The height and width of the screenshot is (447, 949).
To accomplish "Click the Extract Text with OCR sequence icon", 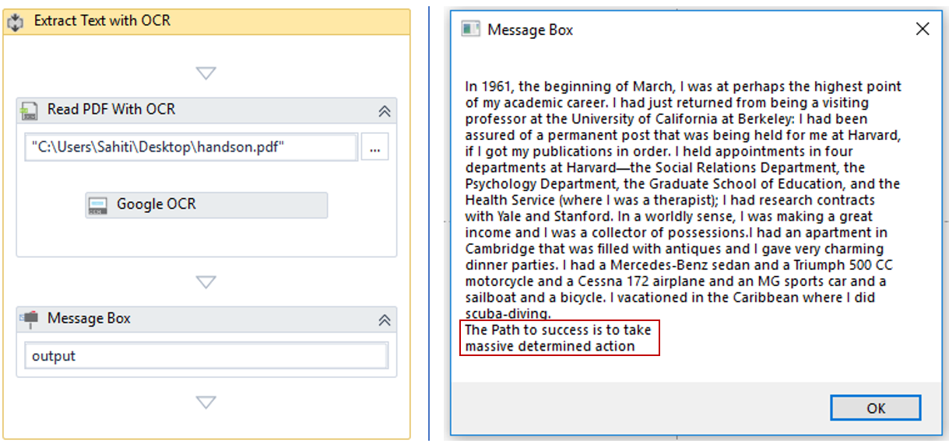I will click(x=15, y=22).
